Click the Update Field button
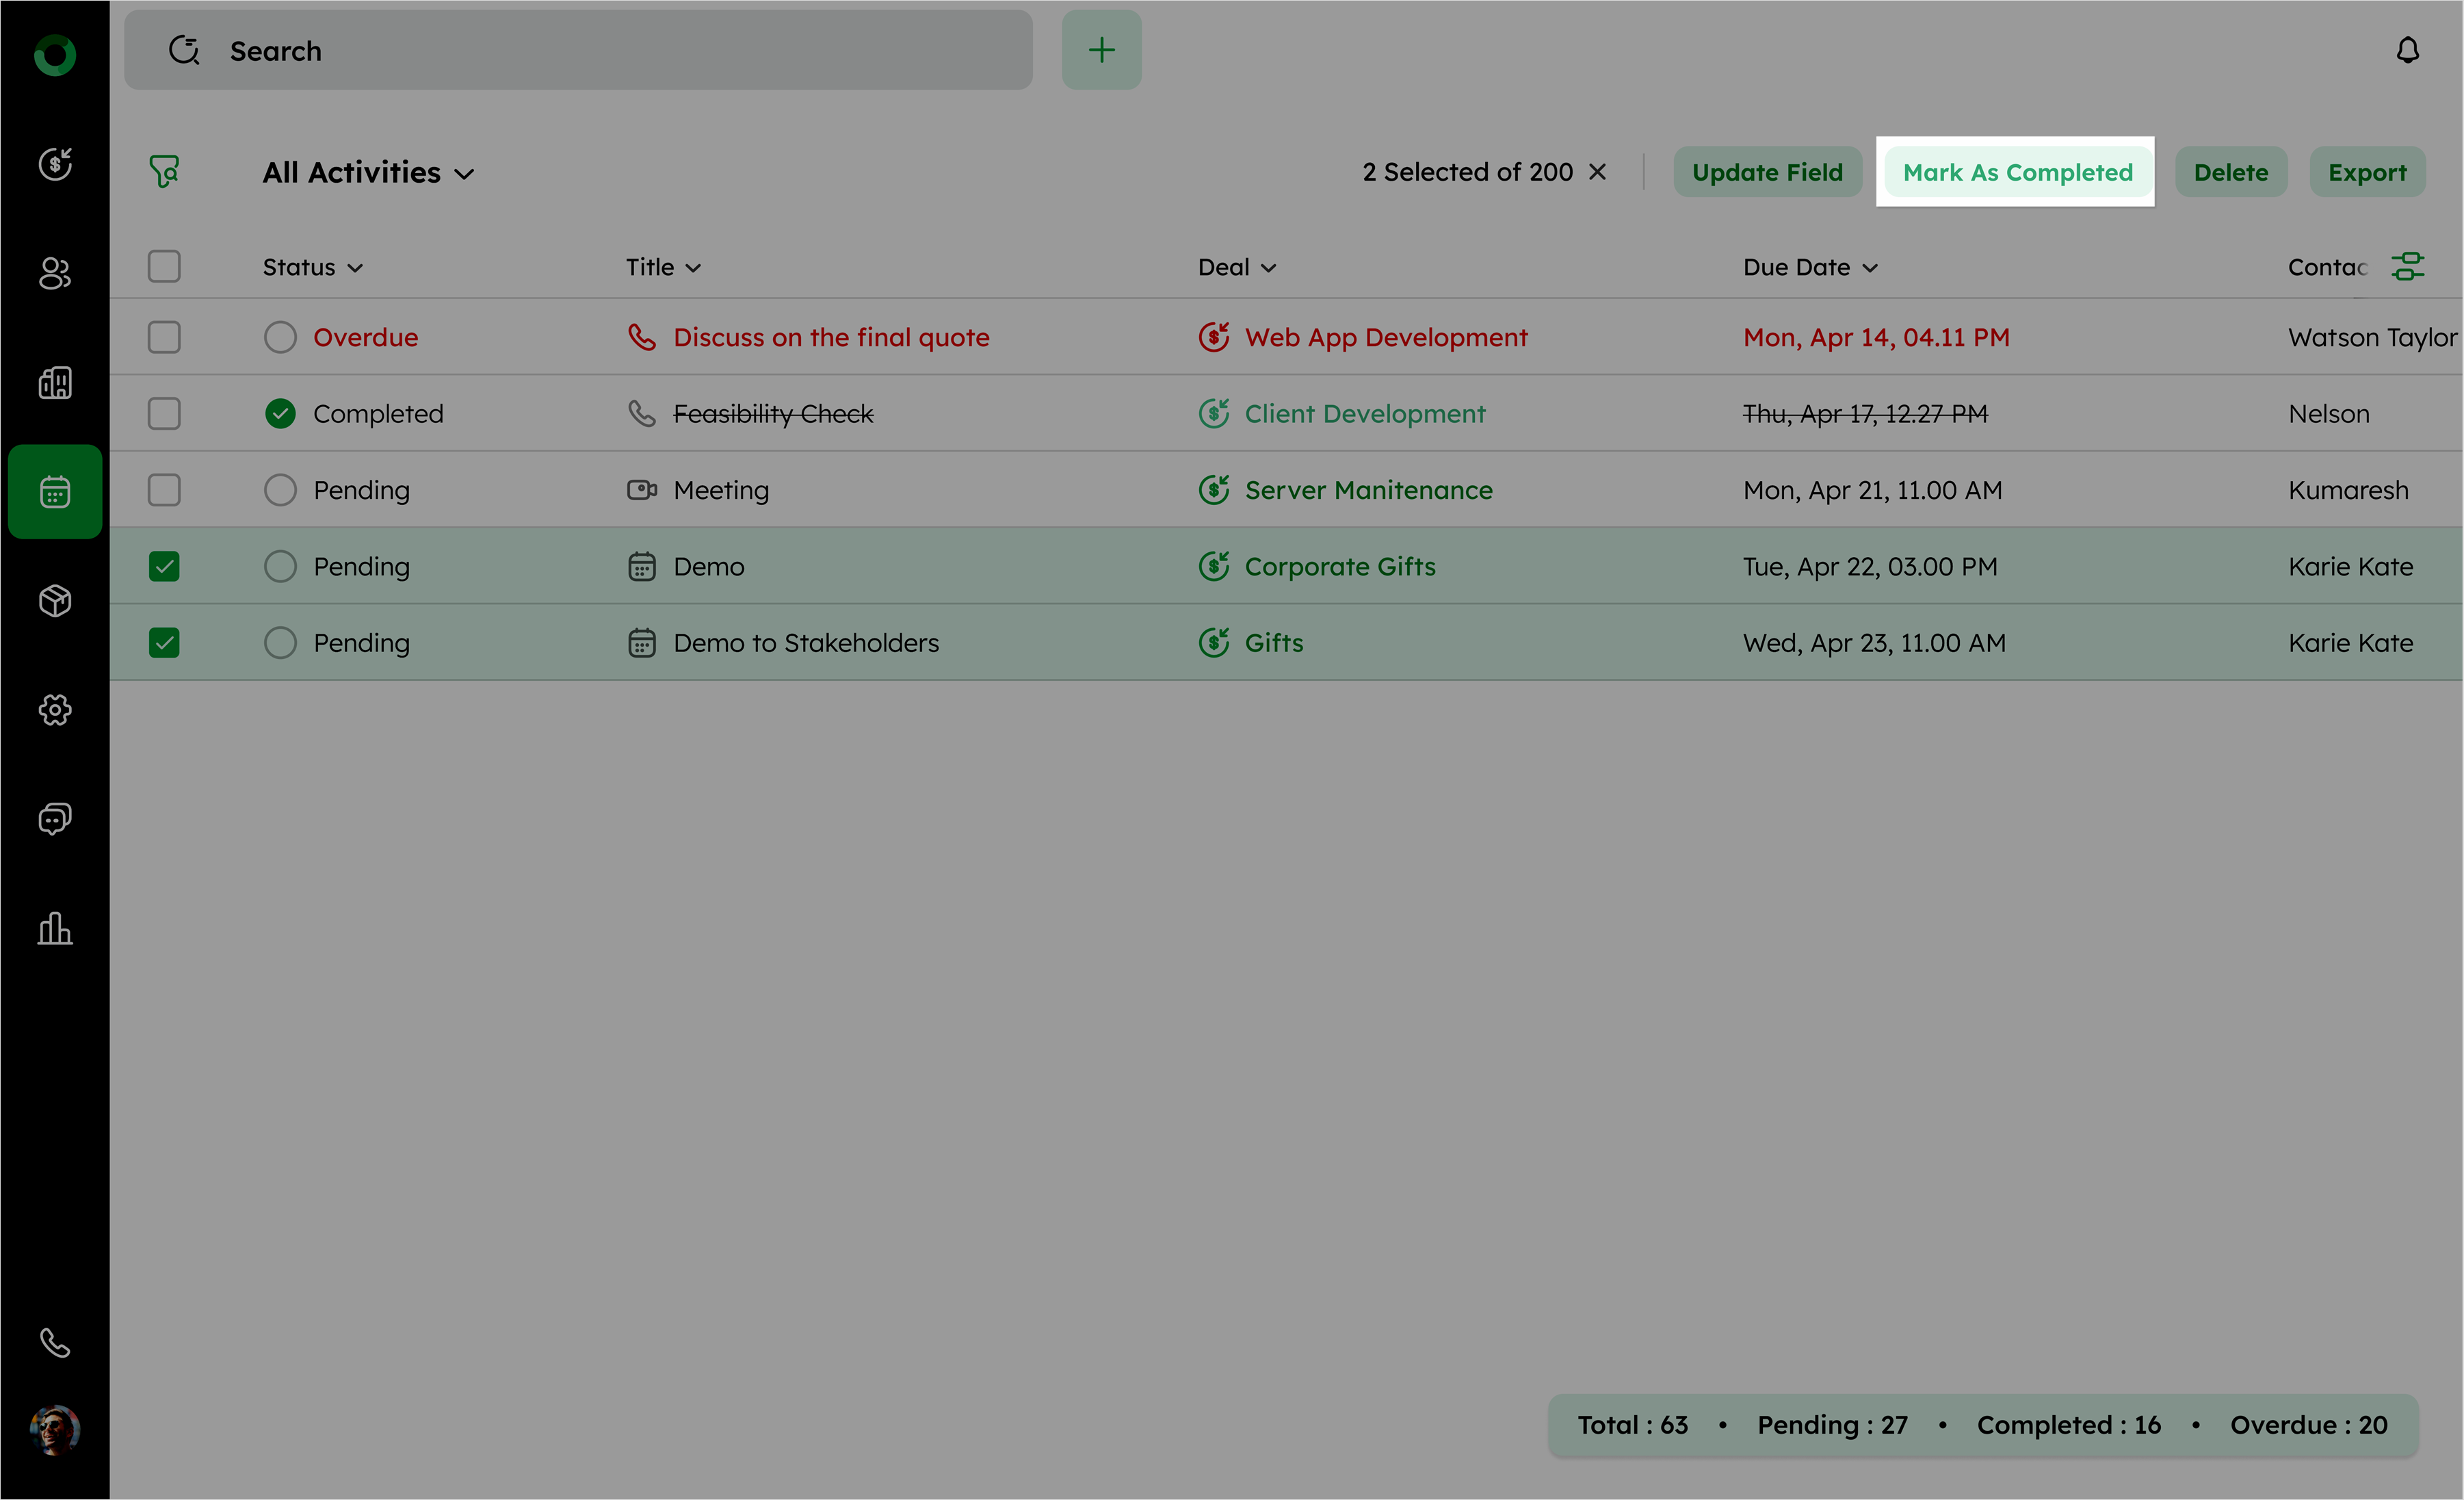The image size is (2464, 1500). (x=1766, y=172)
